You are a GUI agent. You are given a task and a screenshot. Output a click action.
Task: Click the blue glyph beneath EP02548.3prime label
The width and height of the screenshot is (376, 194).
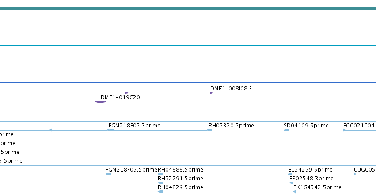tap(291, 183)
